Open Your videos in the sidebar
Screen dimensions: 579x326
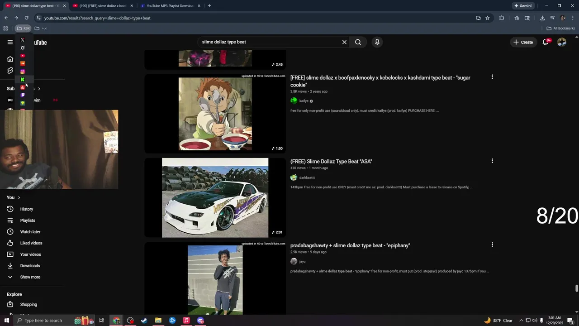pyautogui.click(x=30, y=254)
